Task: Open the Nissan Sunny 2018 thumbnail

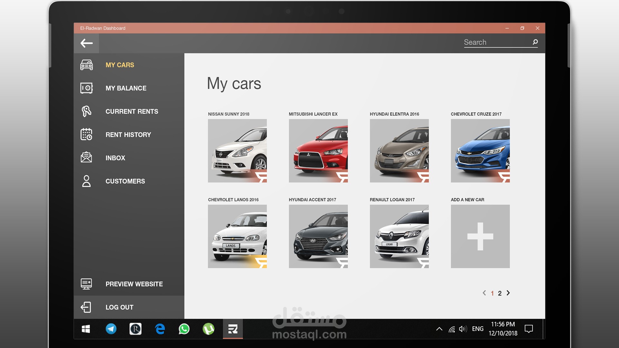Action: tap(237, 151)
